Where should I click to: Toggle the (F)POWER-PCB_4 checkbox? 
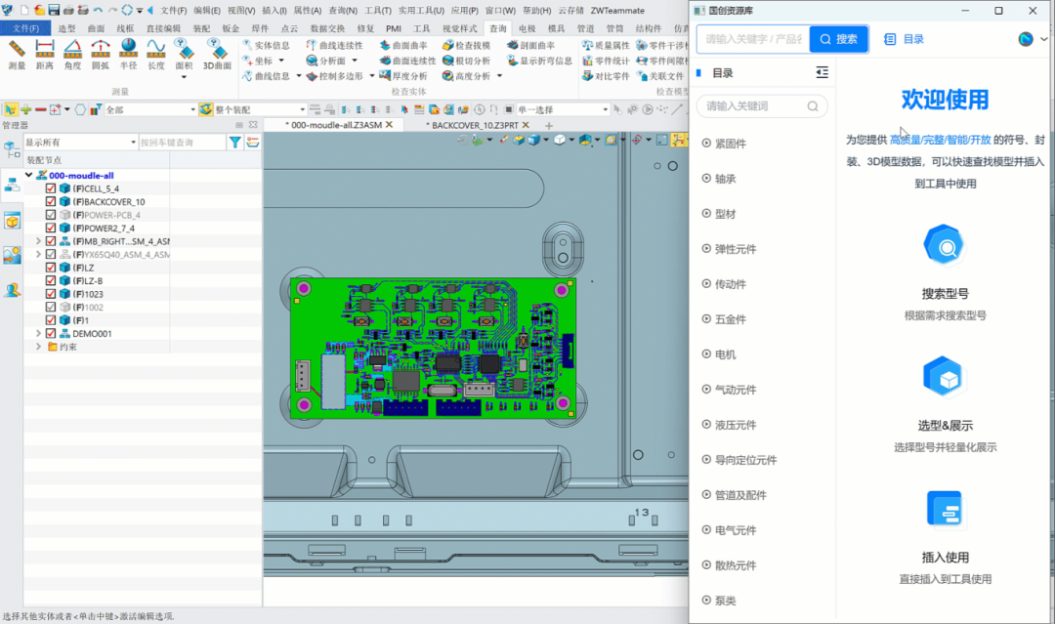coord(51,215)
